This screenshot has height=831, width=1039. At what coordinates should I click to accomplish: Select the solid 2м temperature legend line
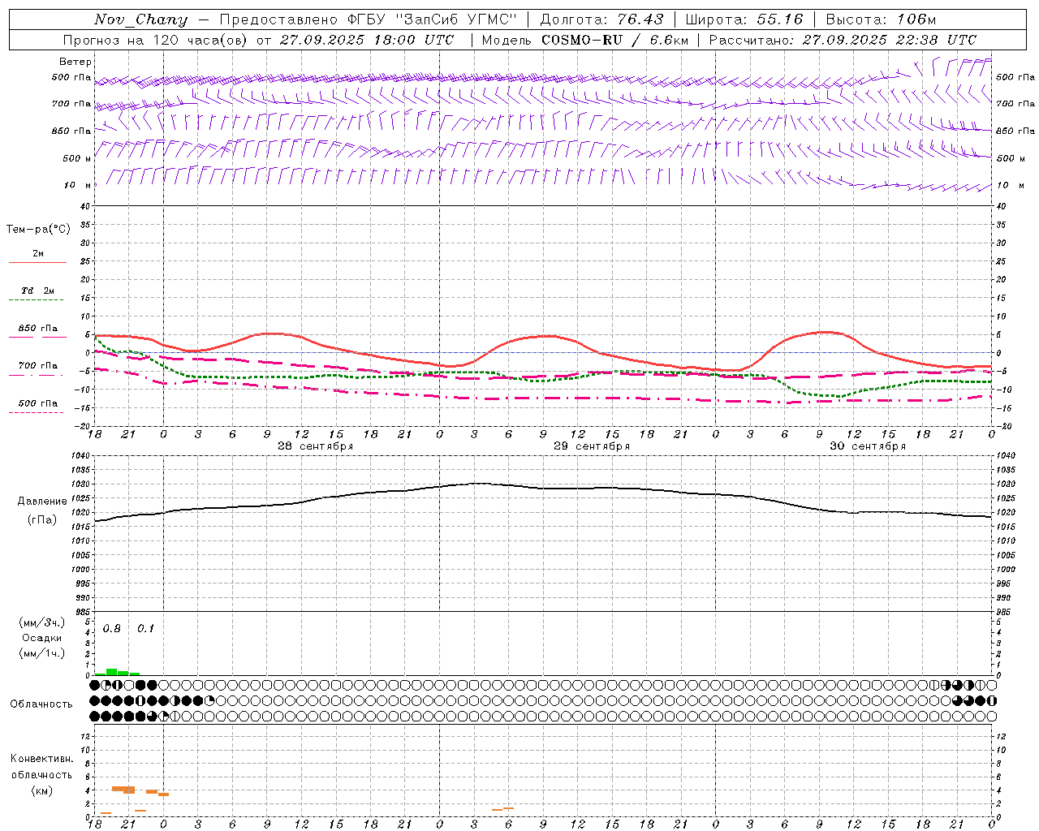coord(37,262)
